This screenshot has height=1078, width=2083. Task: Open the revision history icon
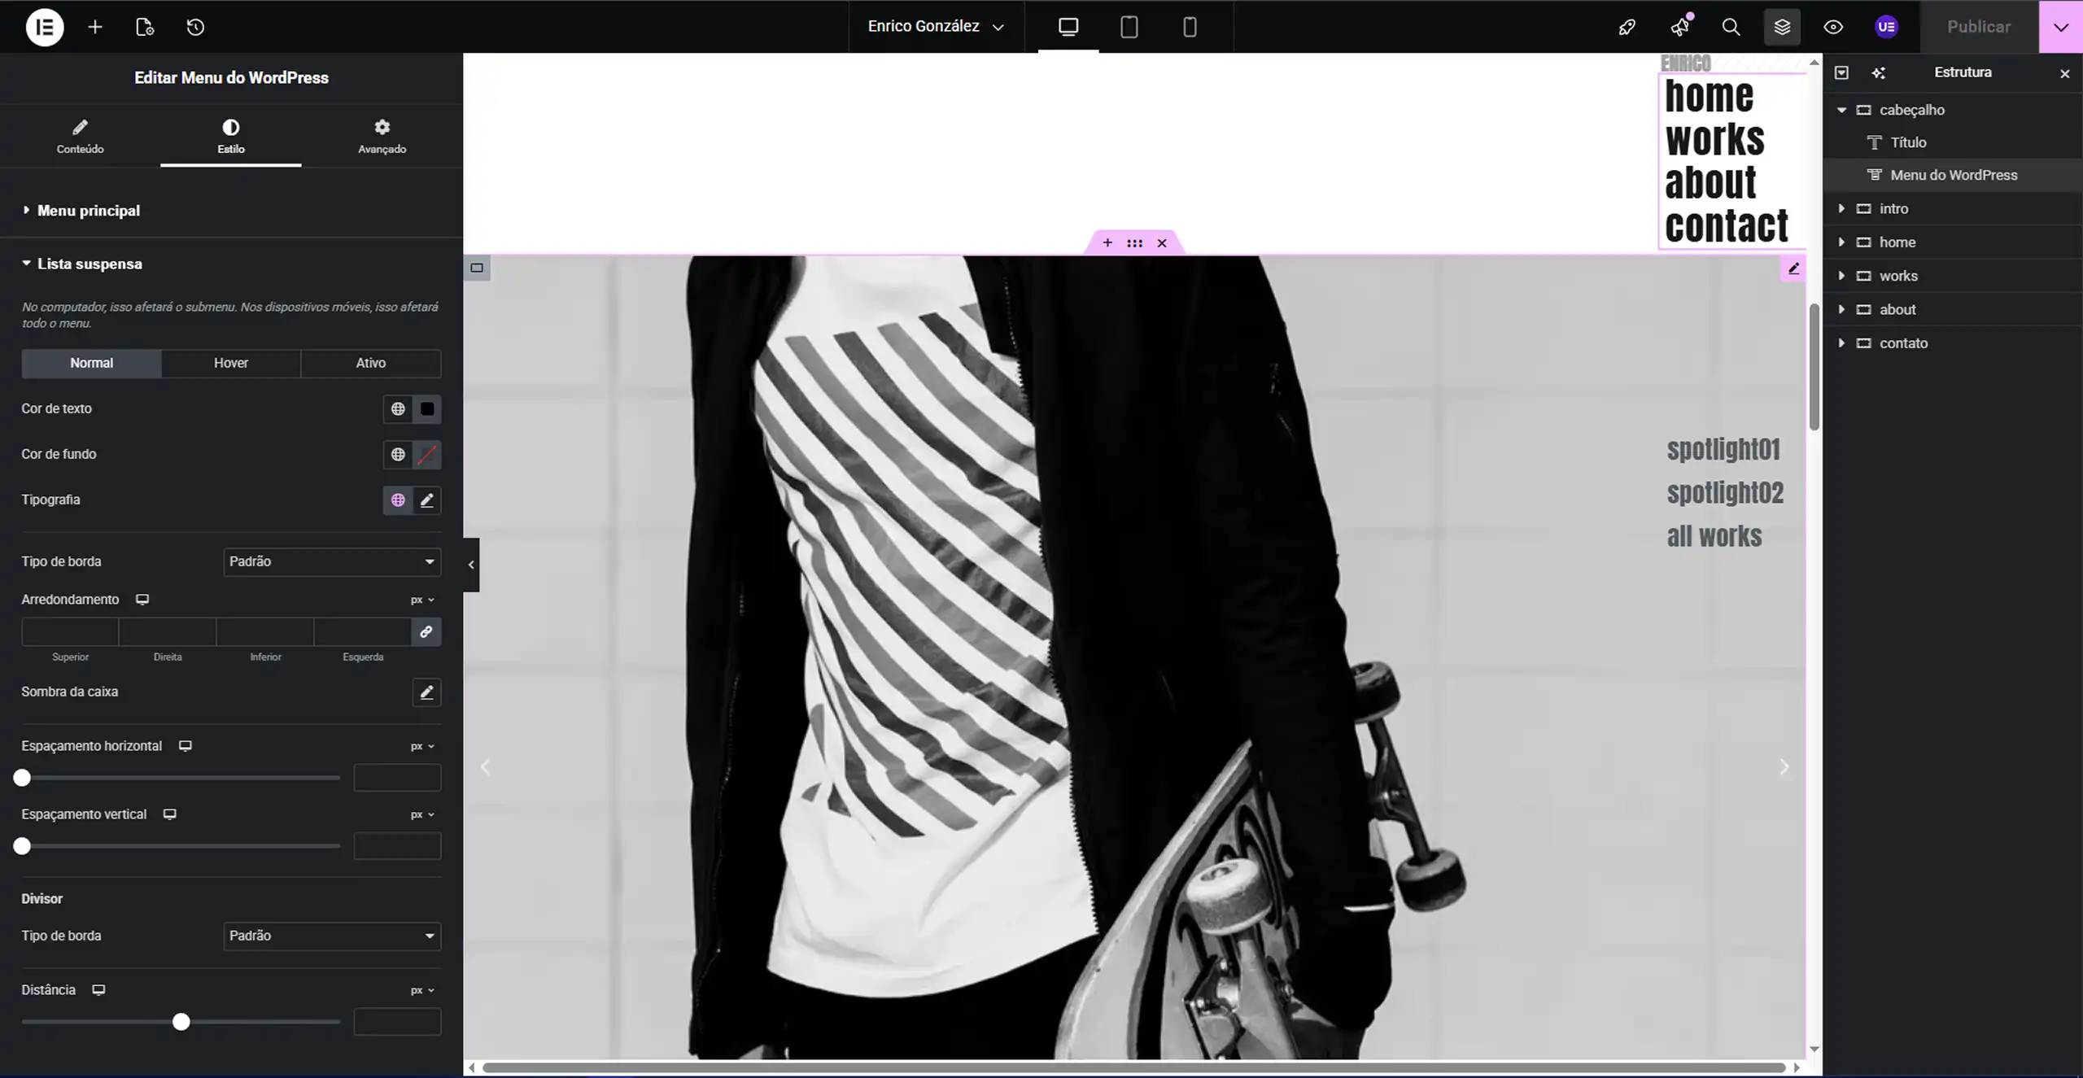pos(195,27)
